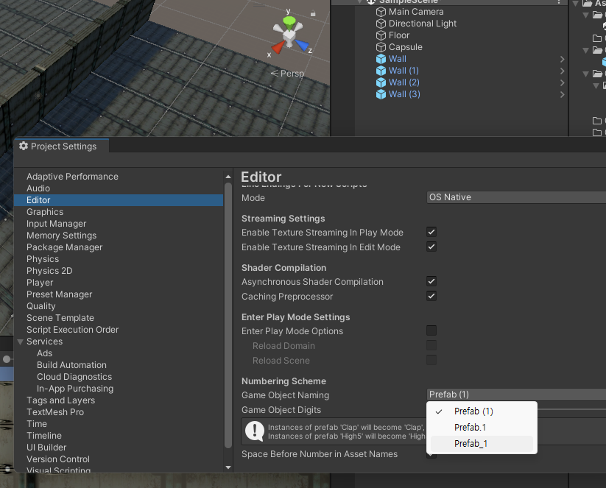Open UI Builder settings
The width and height of the screenshot is (606, 488).
click(x=46, y=448)
